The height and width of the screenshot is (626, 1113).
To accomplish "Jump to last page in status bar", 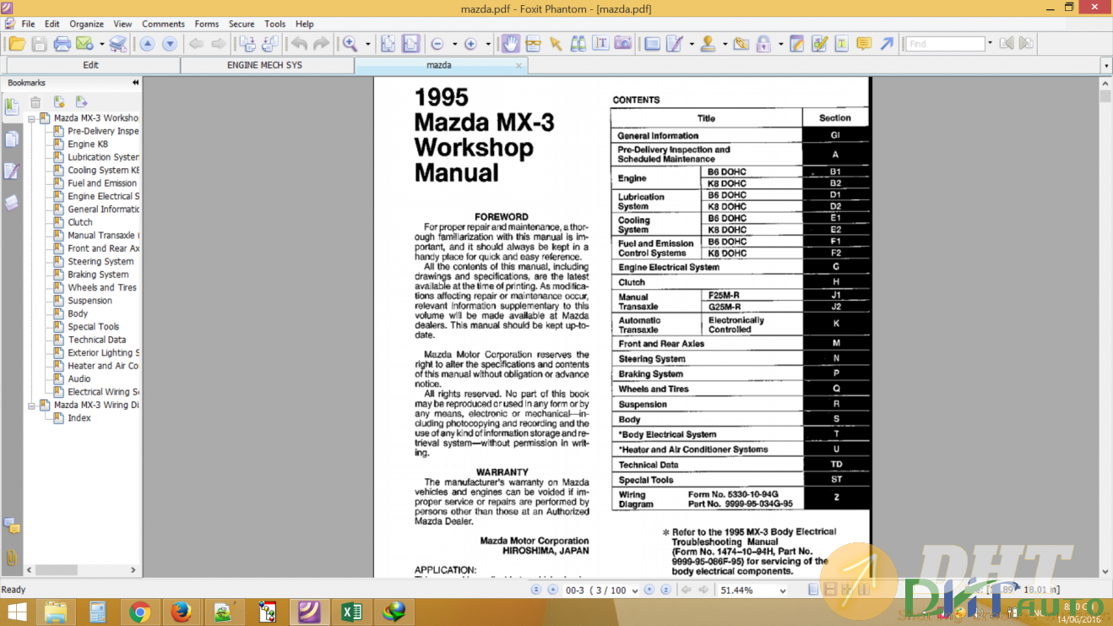I will point(665,590).
